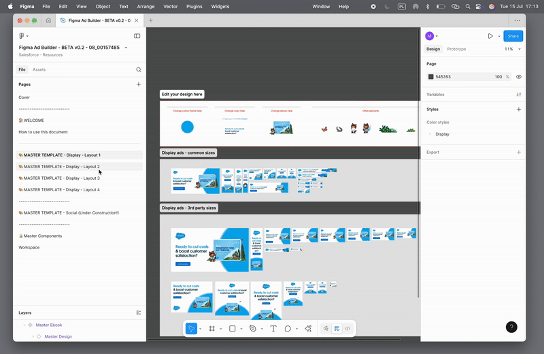The height and width of the screenshot is (354, 544).
Task: Select MASTER TEMPLATE Display Layout 4 page
Action: pos(79,190)
